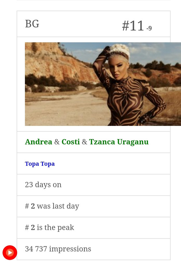Click the bold 2 in peak row
This screenshot has height=261, width=181.
tap(33, 227)
